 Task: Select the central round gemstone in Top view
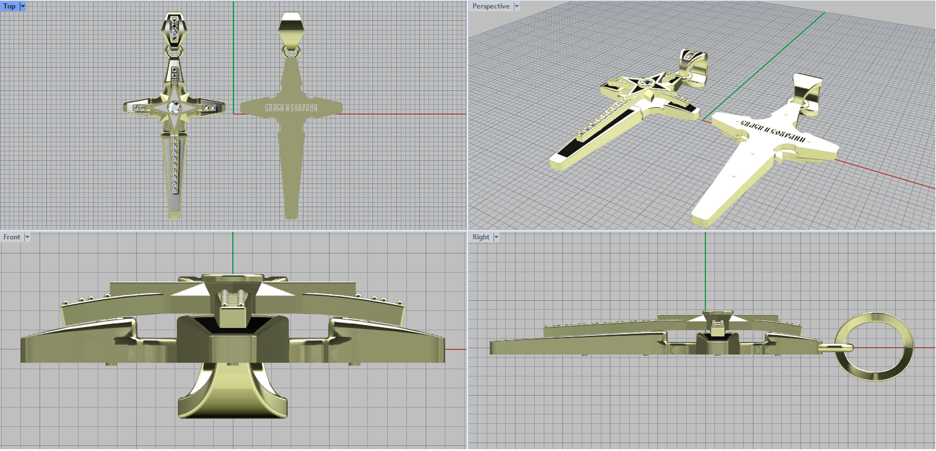pos(174,107)
